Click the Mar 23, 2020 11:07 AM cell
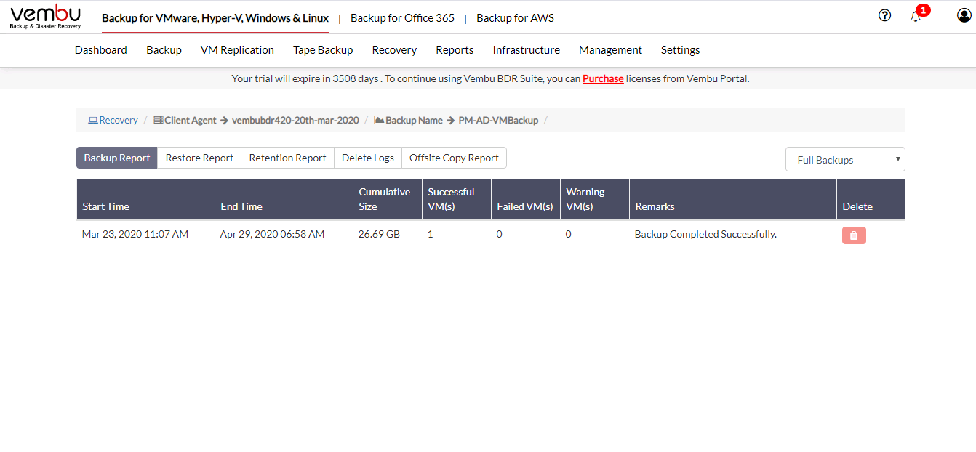This screenshot has height=452, width=976. 135,234
